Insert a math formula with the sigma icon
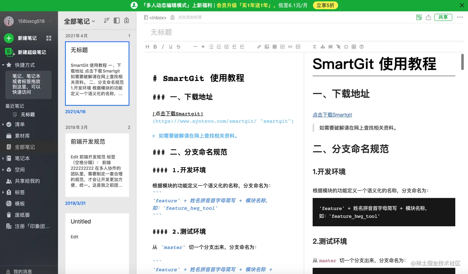This screenshot has height=274, width=468. pos(315,47)
